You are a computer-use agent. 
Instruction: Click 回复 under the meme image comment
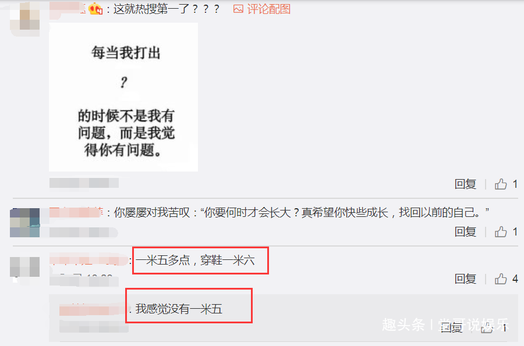point(465,184)
